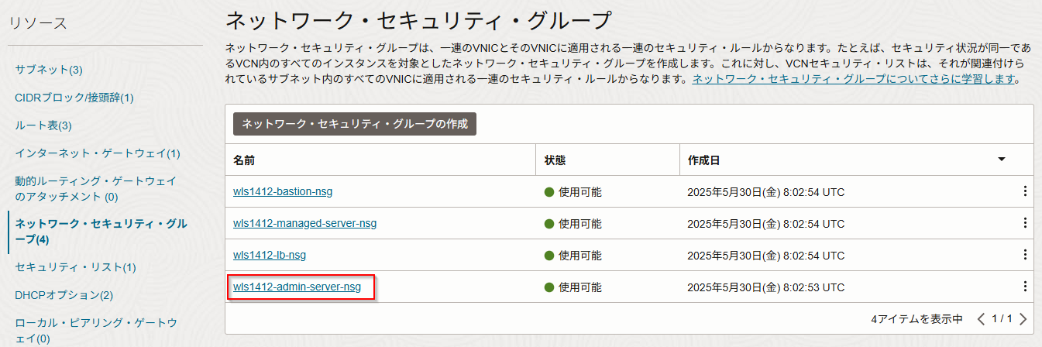Open actions menu for wls1412-managed-server-nsg row
This screenshot has width=1042, height=347.
[x=1025, y=223]
